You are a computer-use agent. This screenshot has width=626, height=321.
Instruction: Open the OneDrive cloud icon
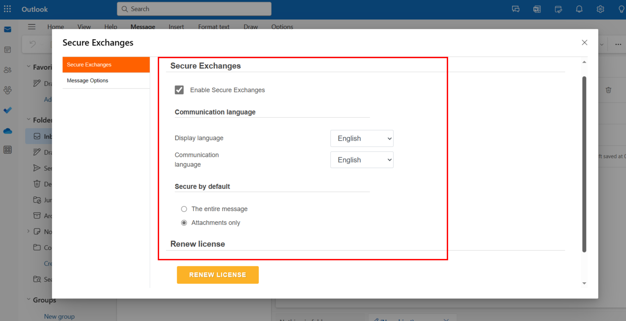(x=7, y=131)
